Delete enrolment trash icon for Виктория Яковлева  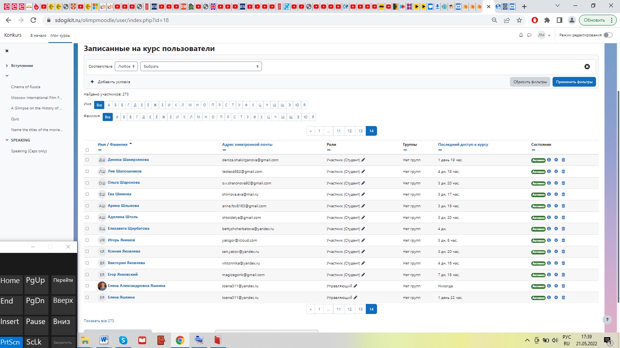coord(563,263)
